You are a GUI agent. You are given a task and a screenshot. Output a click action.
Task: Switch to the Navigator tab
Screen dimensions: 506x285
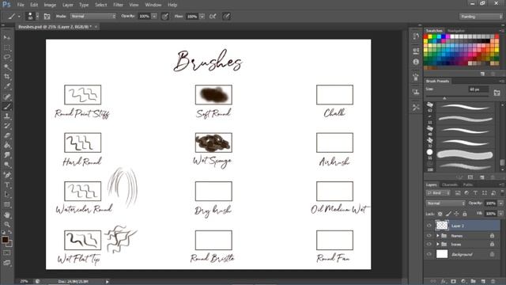point(456,31)
